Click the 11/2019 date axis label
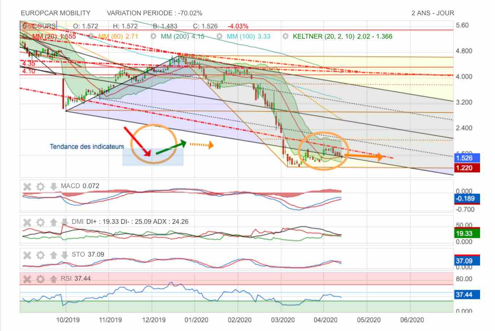Screen dimensions: 495x331 110,320
